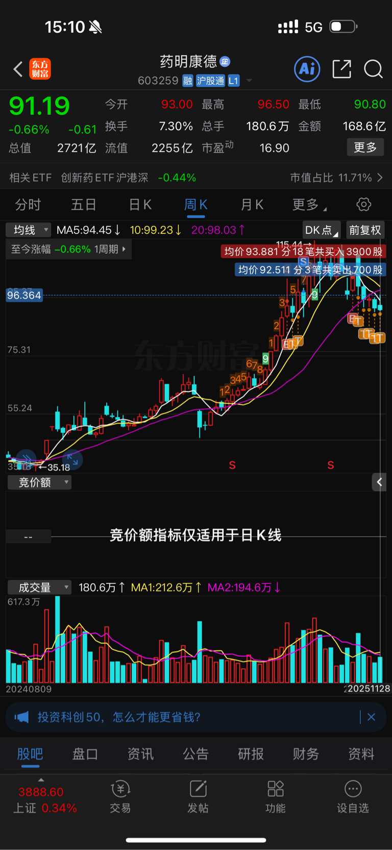The image size is (392, 850).
Task: Switch to 日K chart tab
Action: [140, 205]
